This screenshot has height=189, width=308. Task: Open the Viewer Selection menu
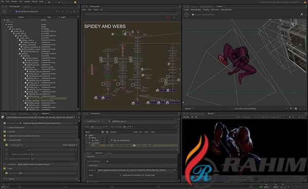[215, 10]
